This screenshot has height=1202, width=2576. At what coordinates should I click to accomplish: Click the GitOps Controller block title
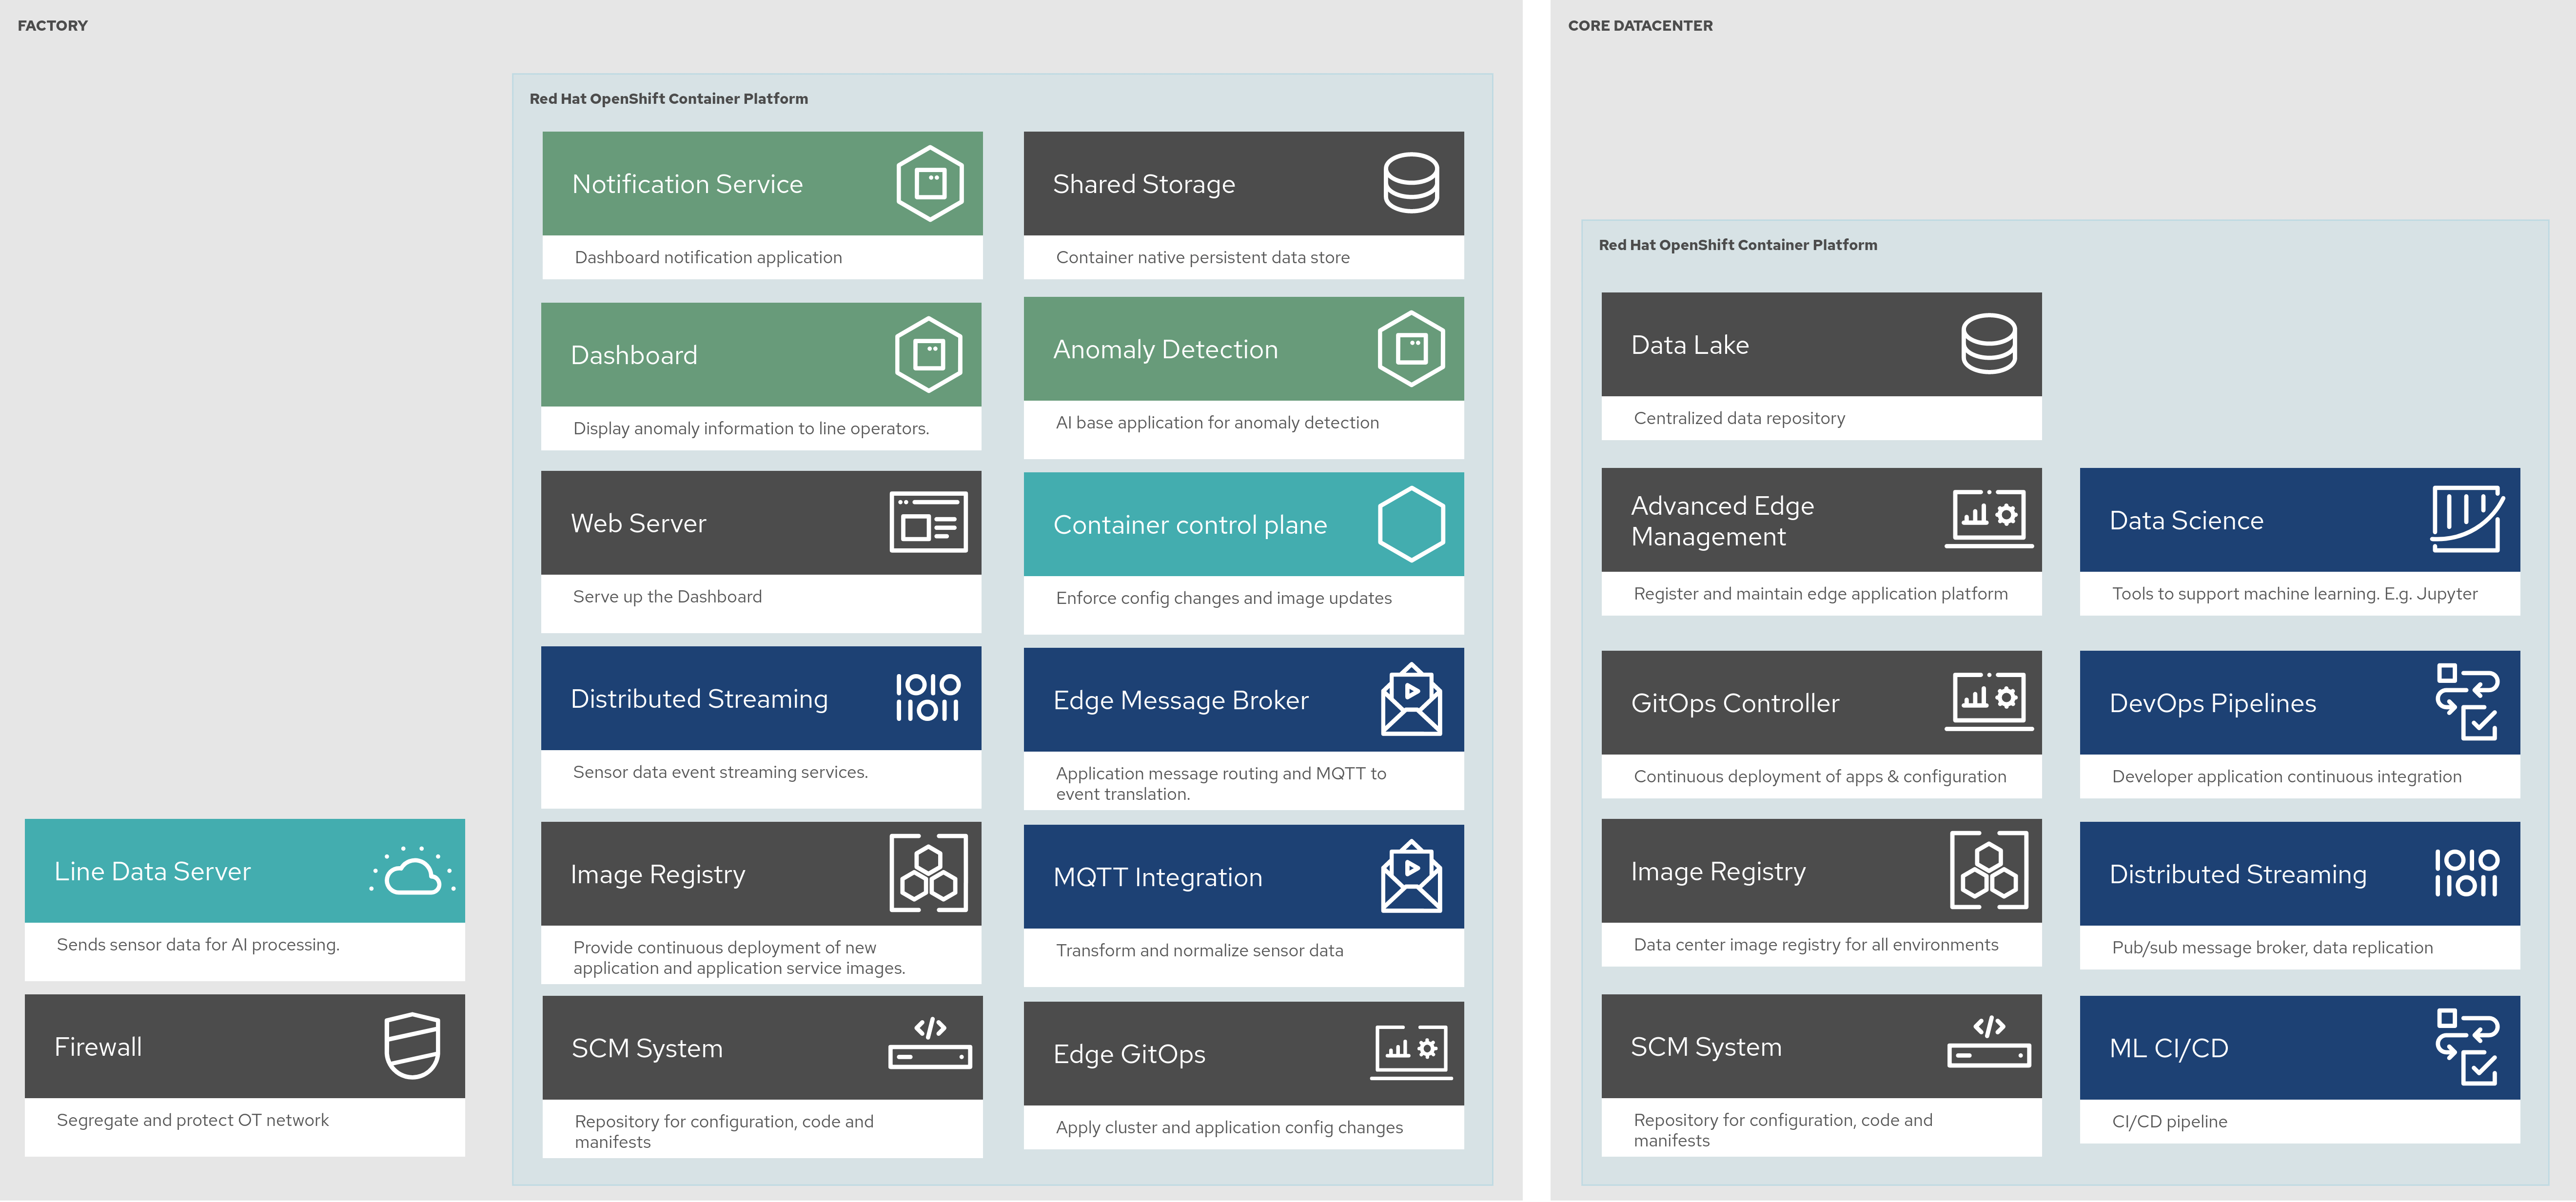1734,703
